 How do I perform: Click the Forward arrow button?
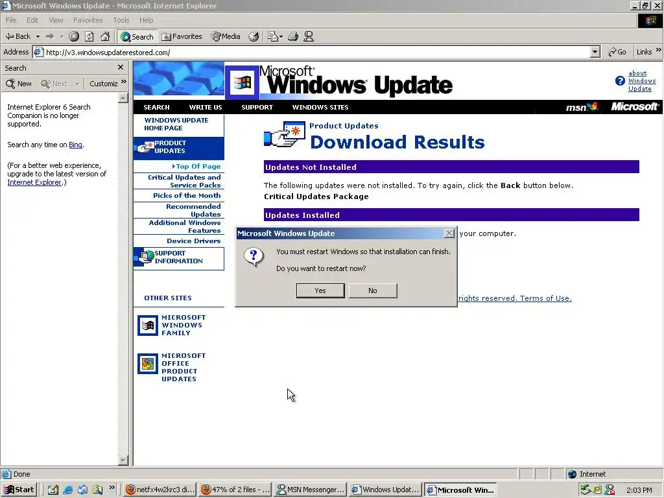[x=50, y=36]
